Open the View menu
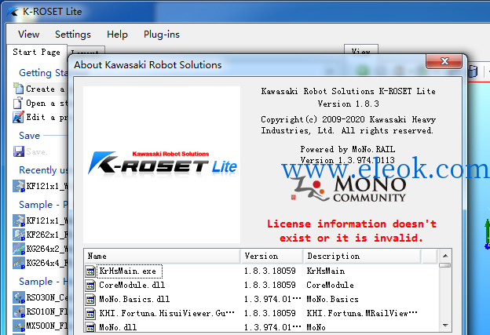The height and width of the screenshot is (335, 490). coord(29,35)
